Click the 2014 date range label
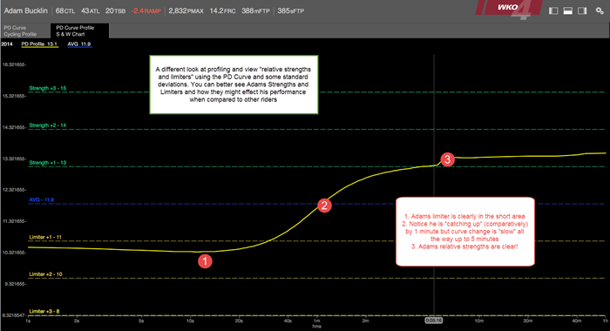610x331 pixels. click(x=7, y=44)
